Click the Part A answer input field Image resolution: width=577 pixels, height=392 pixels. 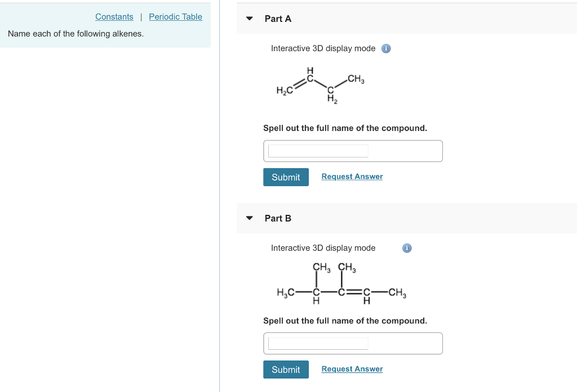tap(317, 151)
